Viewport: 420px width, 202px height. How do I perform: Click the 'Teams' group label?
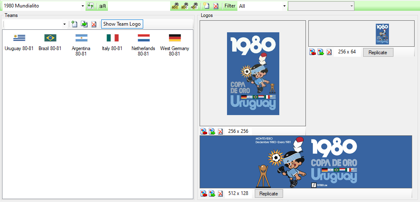(11, 15)
